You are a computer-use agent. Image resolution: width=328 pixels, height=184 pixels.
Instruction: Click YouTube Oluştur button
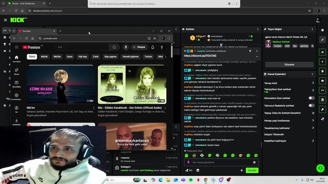coord(139,47)
